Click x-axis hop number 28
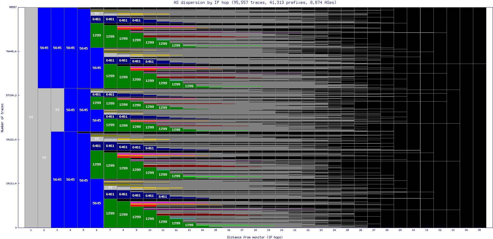Viewport: 493px width, 239px height. pos(387,230)
